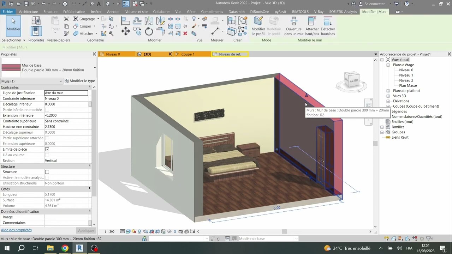The width and height of the screenshot is (452, 254).
Task: Switch to the Niveau 0 view tab
Action: coord(113,54)
